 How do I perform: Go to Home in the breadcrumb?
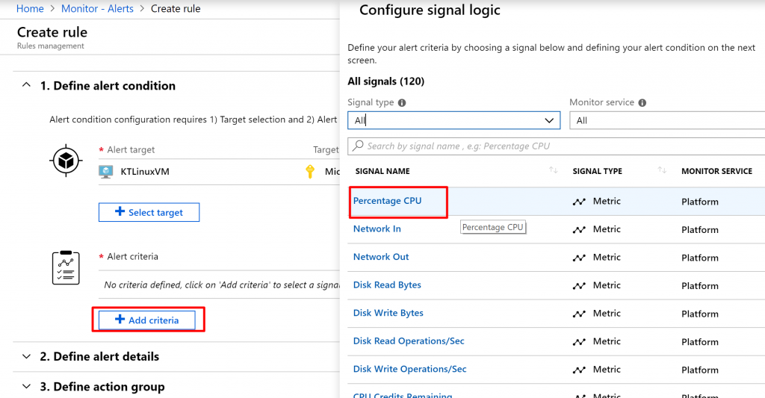(x=30, y=9)
